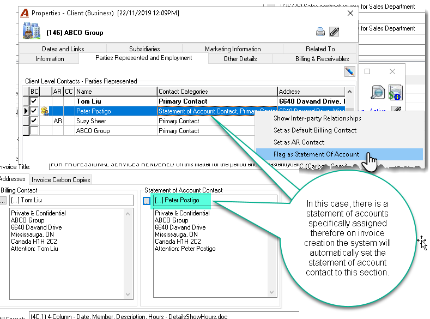The image size is (430, 319).
Task: Click the Contact Categories column header
Action: pos(217,92)
